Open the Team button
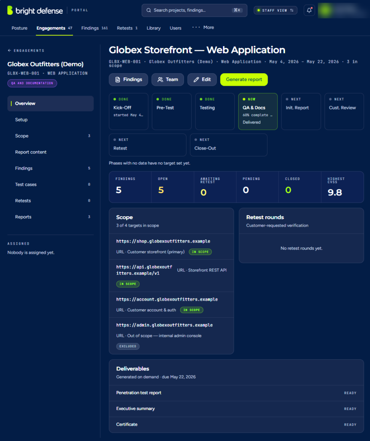370x441 pixels. coord(168,80)
